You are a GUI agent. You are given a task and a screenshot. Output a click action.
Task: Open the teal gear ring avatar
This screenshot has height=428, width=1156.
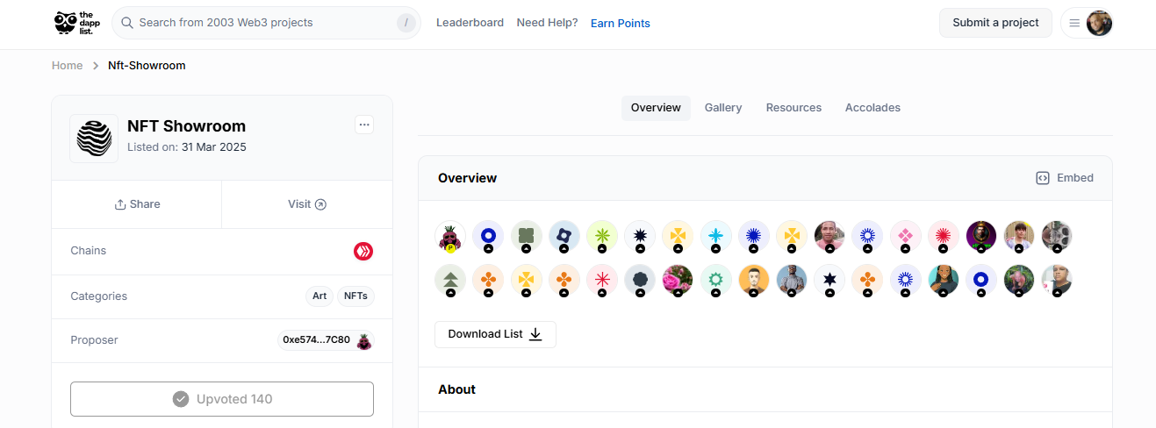716,281
